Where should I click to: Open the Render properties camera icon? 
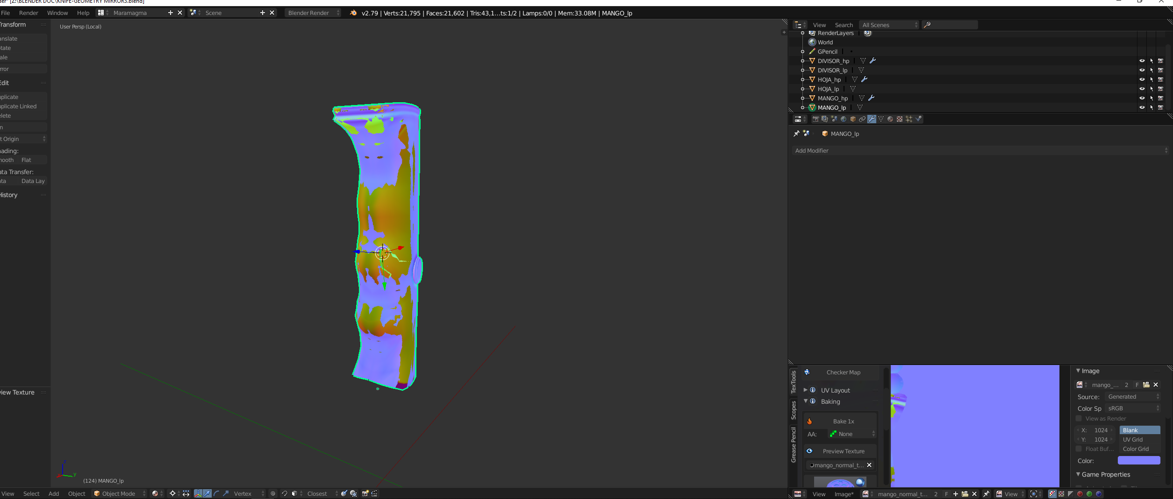point(815,119)
